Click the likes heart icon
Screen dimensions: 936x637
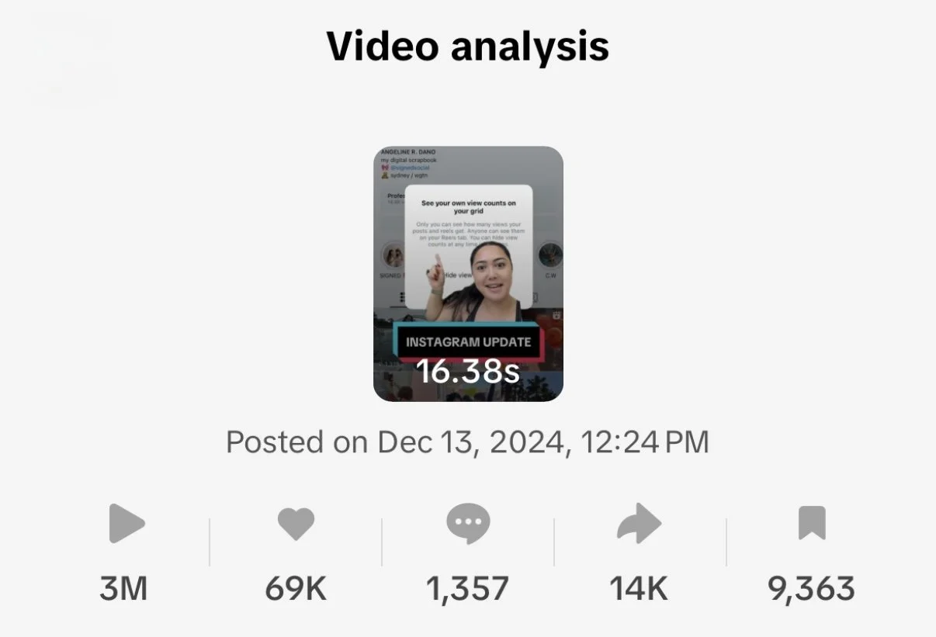[x=296, y=524]
